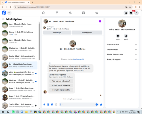Open Karina 3 Beds 2.5 Baths House chat
Screen dimensions: 142x114
point(19,33)
